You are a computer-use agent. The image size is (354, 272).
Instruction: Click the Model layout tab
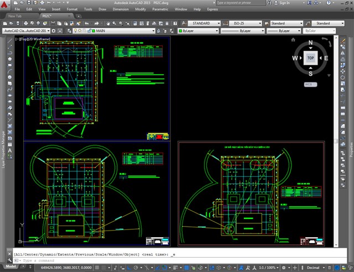coord(11,266)
